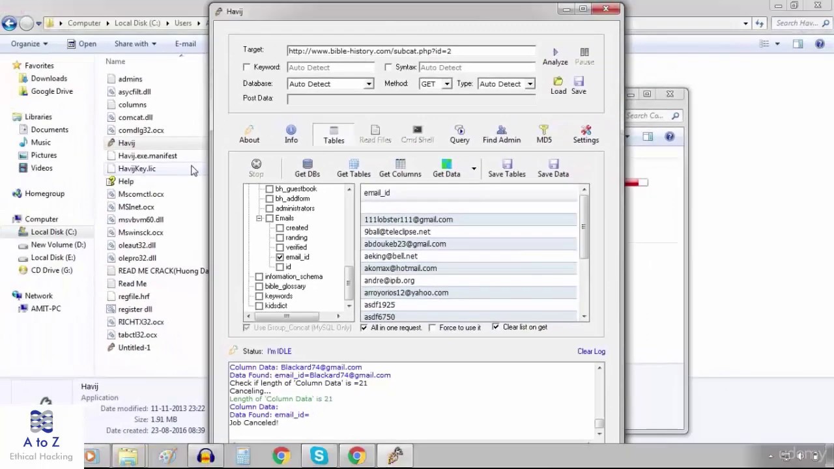This screenshot has height=469, width=834.
Task: Click the Post Data field
Action: (411, 99)
